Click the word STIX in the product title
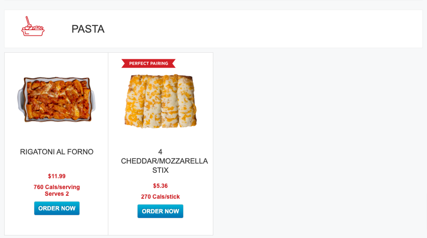Image resolution: width=427 pixels, height=238 pixels. coord(160,170)
